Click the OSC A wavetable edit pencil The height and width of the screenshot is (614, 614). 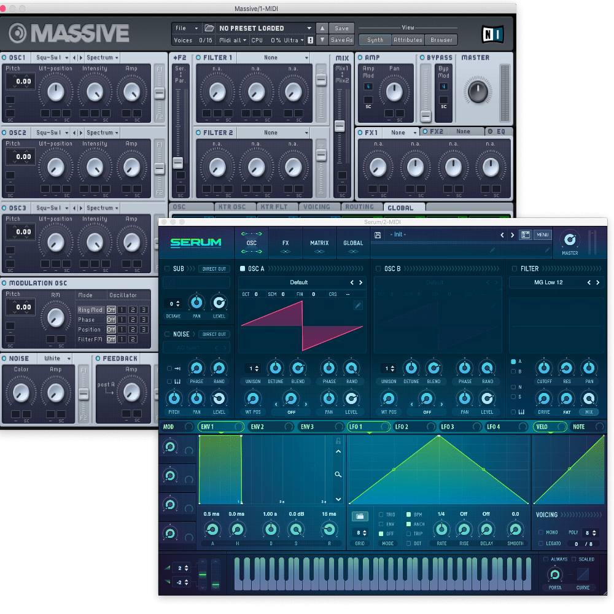(x=358, y=305)
